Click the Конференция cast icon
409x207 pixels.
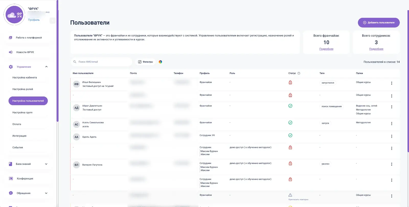tap(11, 178)
